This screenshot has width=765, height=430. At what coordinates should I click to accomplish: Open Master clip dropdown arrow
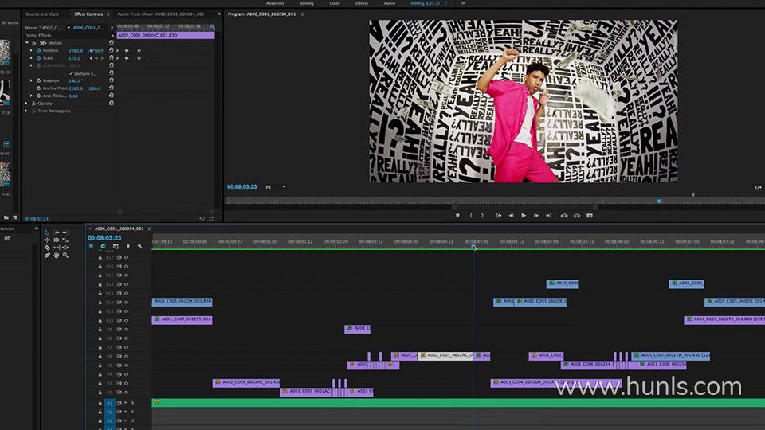tap(69, 28)
